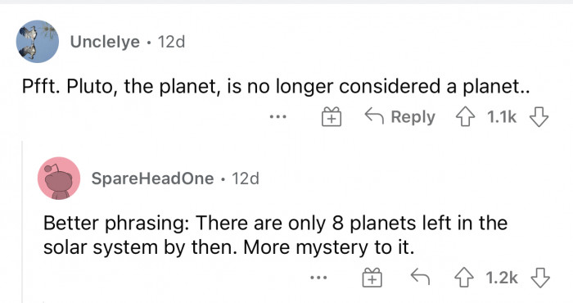Upvote UncleIye's Pluto comment
Viewport: 573px width, 303px height.
(x=465, y=117)
